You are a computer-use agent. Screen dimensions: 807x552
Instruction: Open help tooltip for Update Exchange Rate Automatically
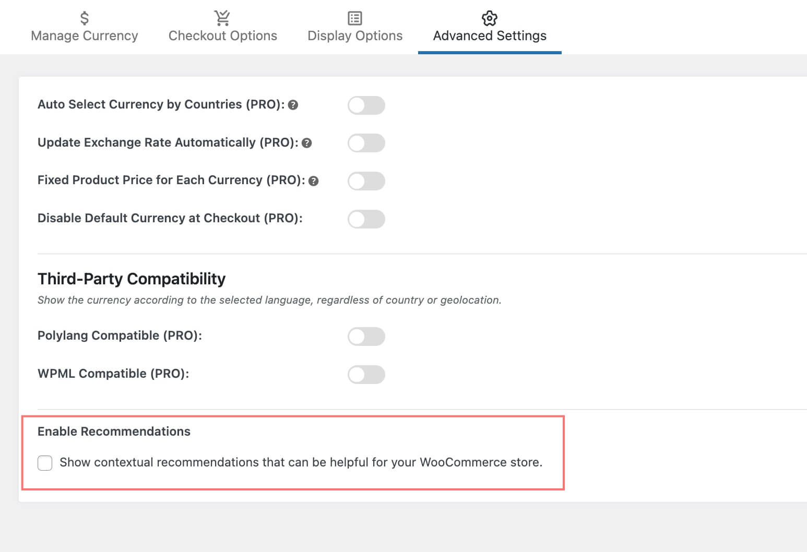coord(307,143)
